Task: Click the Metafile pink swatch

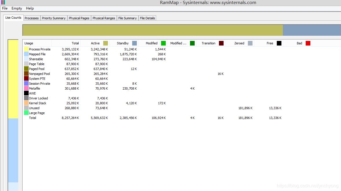Action: [26, 88]
